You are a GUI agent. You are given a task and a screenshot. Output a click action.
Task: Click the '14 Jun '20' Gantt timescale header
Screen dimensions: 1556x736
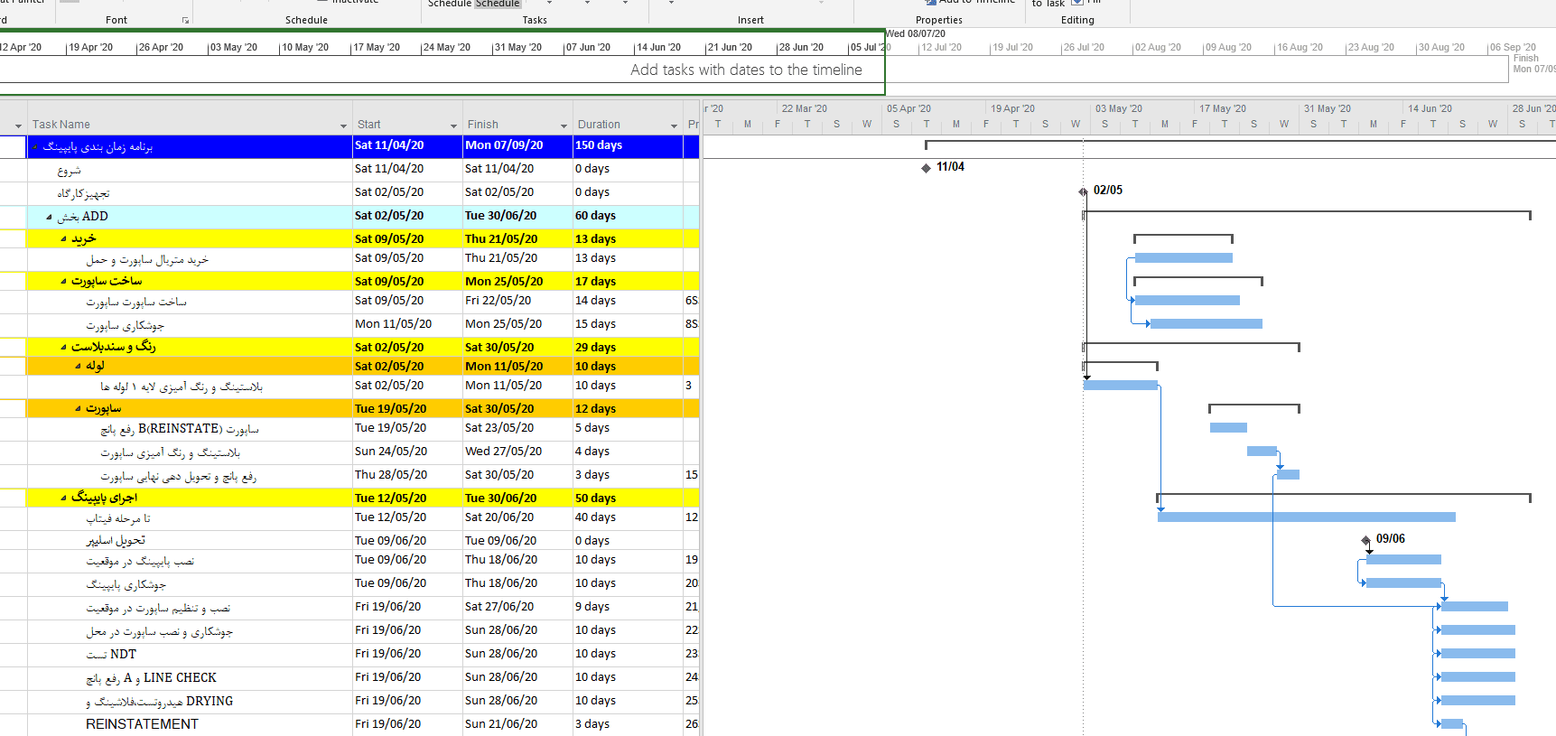pyautogui.click(x=1430, y=108)
